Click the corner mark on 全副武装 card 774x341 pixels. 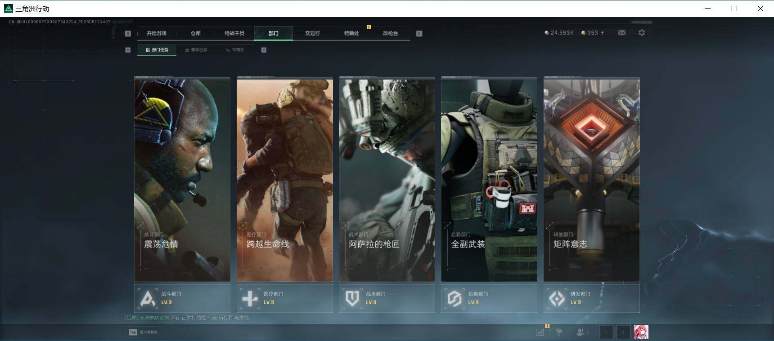point(447,225)
